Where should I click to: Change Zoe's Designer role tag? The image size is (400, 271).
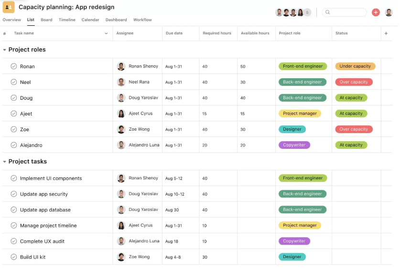tap(292, 129)
